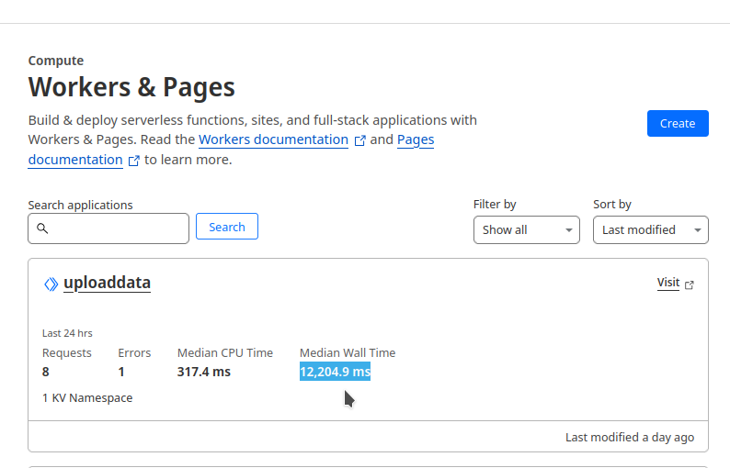This screenshot has height=468, width=730.
Task: Click the Sort by dropdown arrow
Action: click(698, 230)
